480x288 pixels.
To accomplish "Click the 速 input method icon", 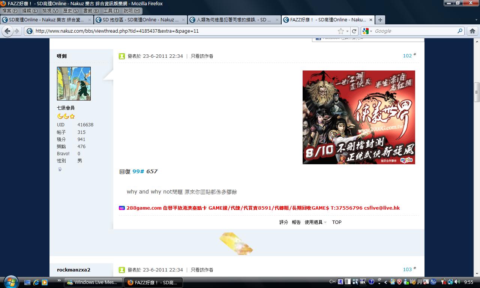I will click(x=340, y=282).
